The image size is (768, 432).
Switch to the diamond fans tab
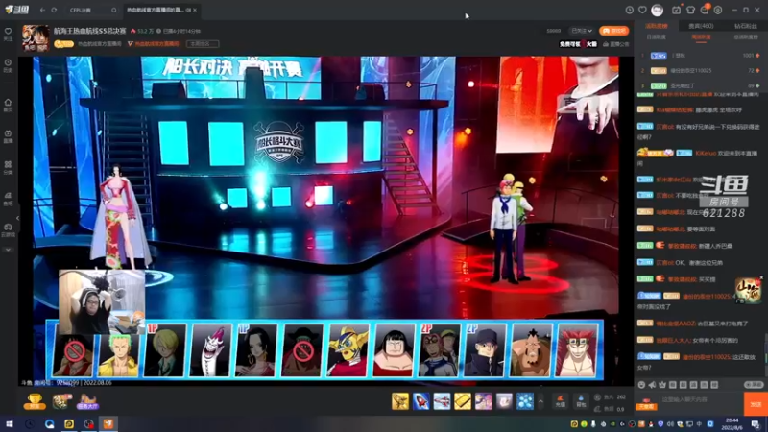pos(746,26)
